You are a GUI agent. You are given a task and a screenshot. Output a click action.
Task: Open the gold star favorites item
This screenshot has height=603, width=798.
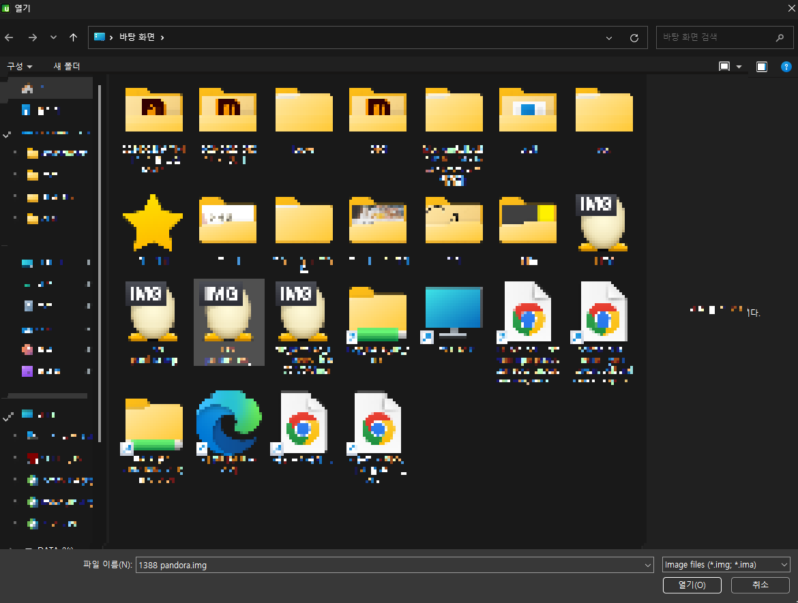(153, 230)
